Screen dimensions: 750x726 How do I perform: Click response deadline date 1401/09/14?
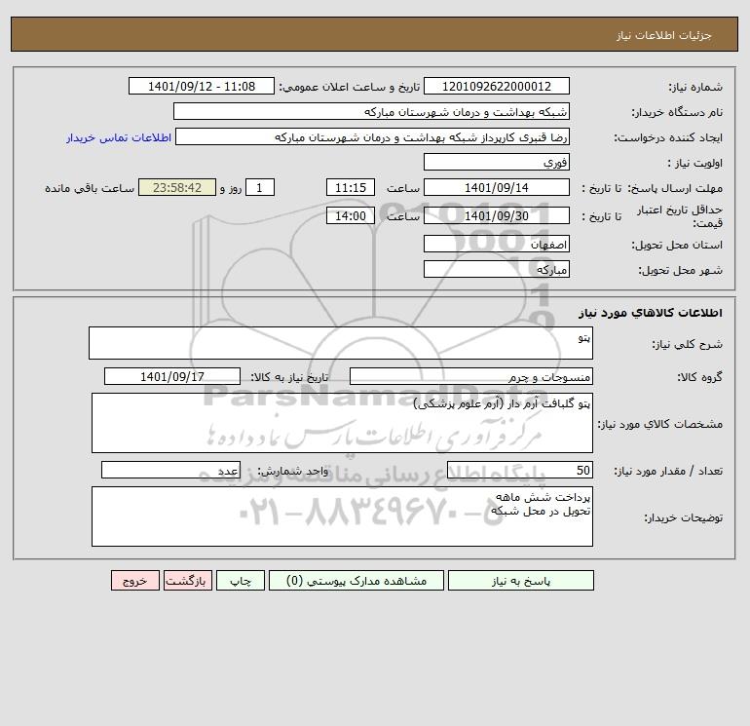[x=497, y=188]
